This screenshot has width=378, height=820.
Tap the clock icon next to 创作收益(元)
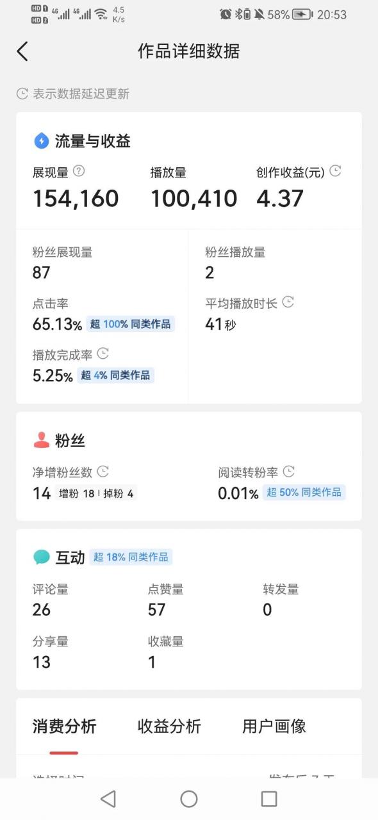(335, 171)
